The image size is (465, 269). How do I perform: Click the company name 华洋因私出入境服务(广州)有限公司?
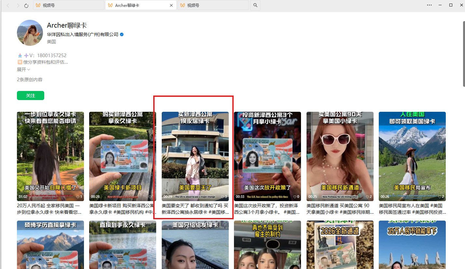click(83, 34)
